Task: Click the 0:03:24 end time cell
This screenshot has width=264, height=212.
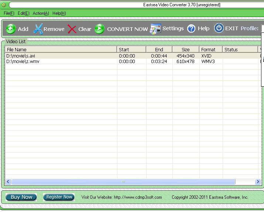Action: 159,61
